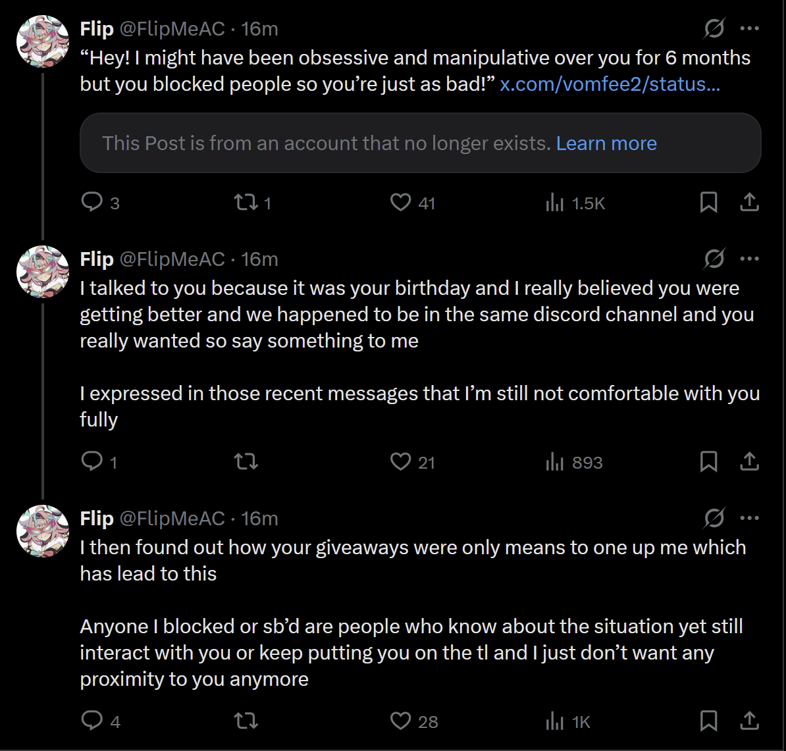Open more options on the giveaways post

[750, 518]
